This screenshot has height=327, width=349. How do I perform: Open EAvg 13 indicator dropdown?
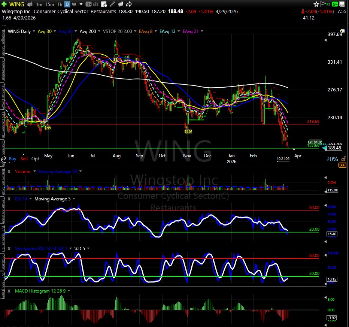(x=179, y=31)
